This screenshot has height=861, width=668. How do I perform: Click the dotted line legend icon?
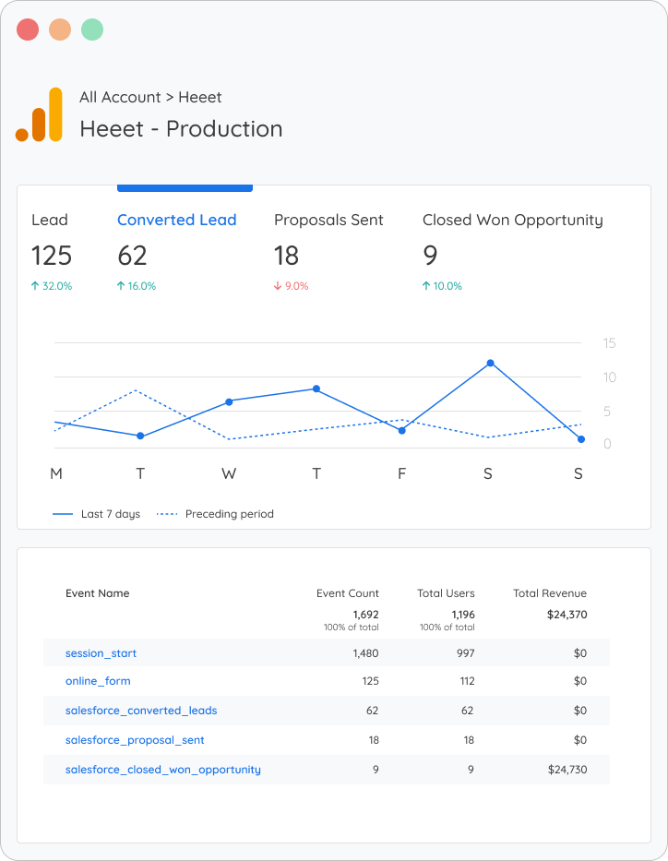[167, 514]
